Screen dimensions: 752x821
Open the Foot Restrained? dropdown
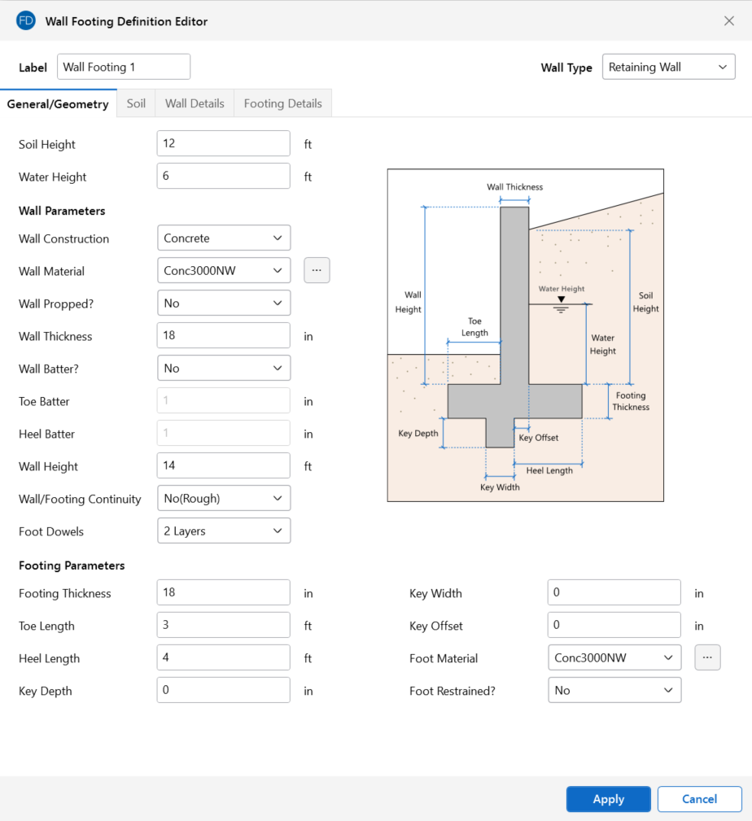click(x=614, y=691)
